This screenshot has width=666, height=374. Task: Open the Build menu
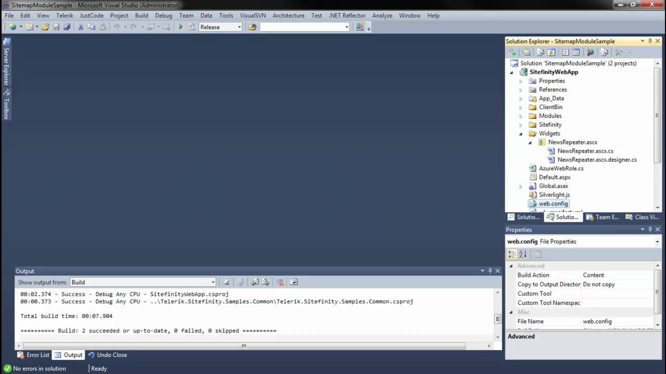point(142,16)
